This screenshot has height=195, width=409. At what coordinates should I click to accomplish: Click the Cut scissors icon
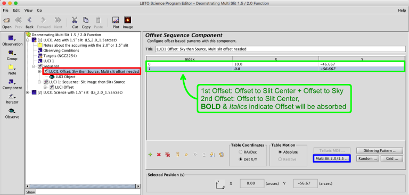(x=75, y=20)
